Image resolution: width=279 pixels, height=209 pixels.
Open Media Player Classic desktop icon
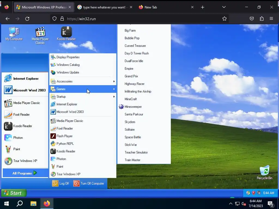[40, 35]
